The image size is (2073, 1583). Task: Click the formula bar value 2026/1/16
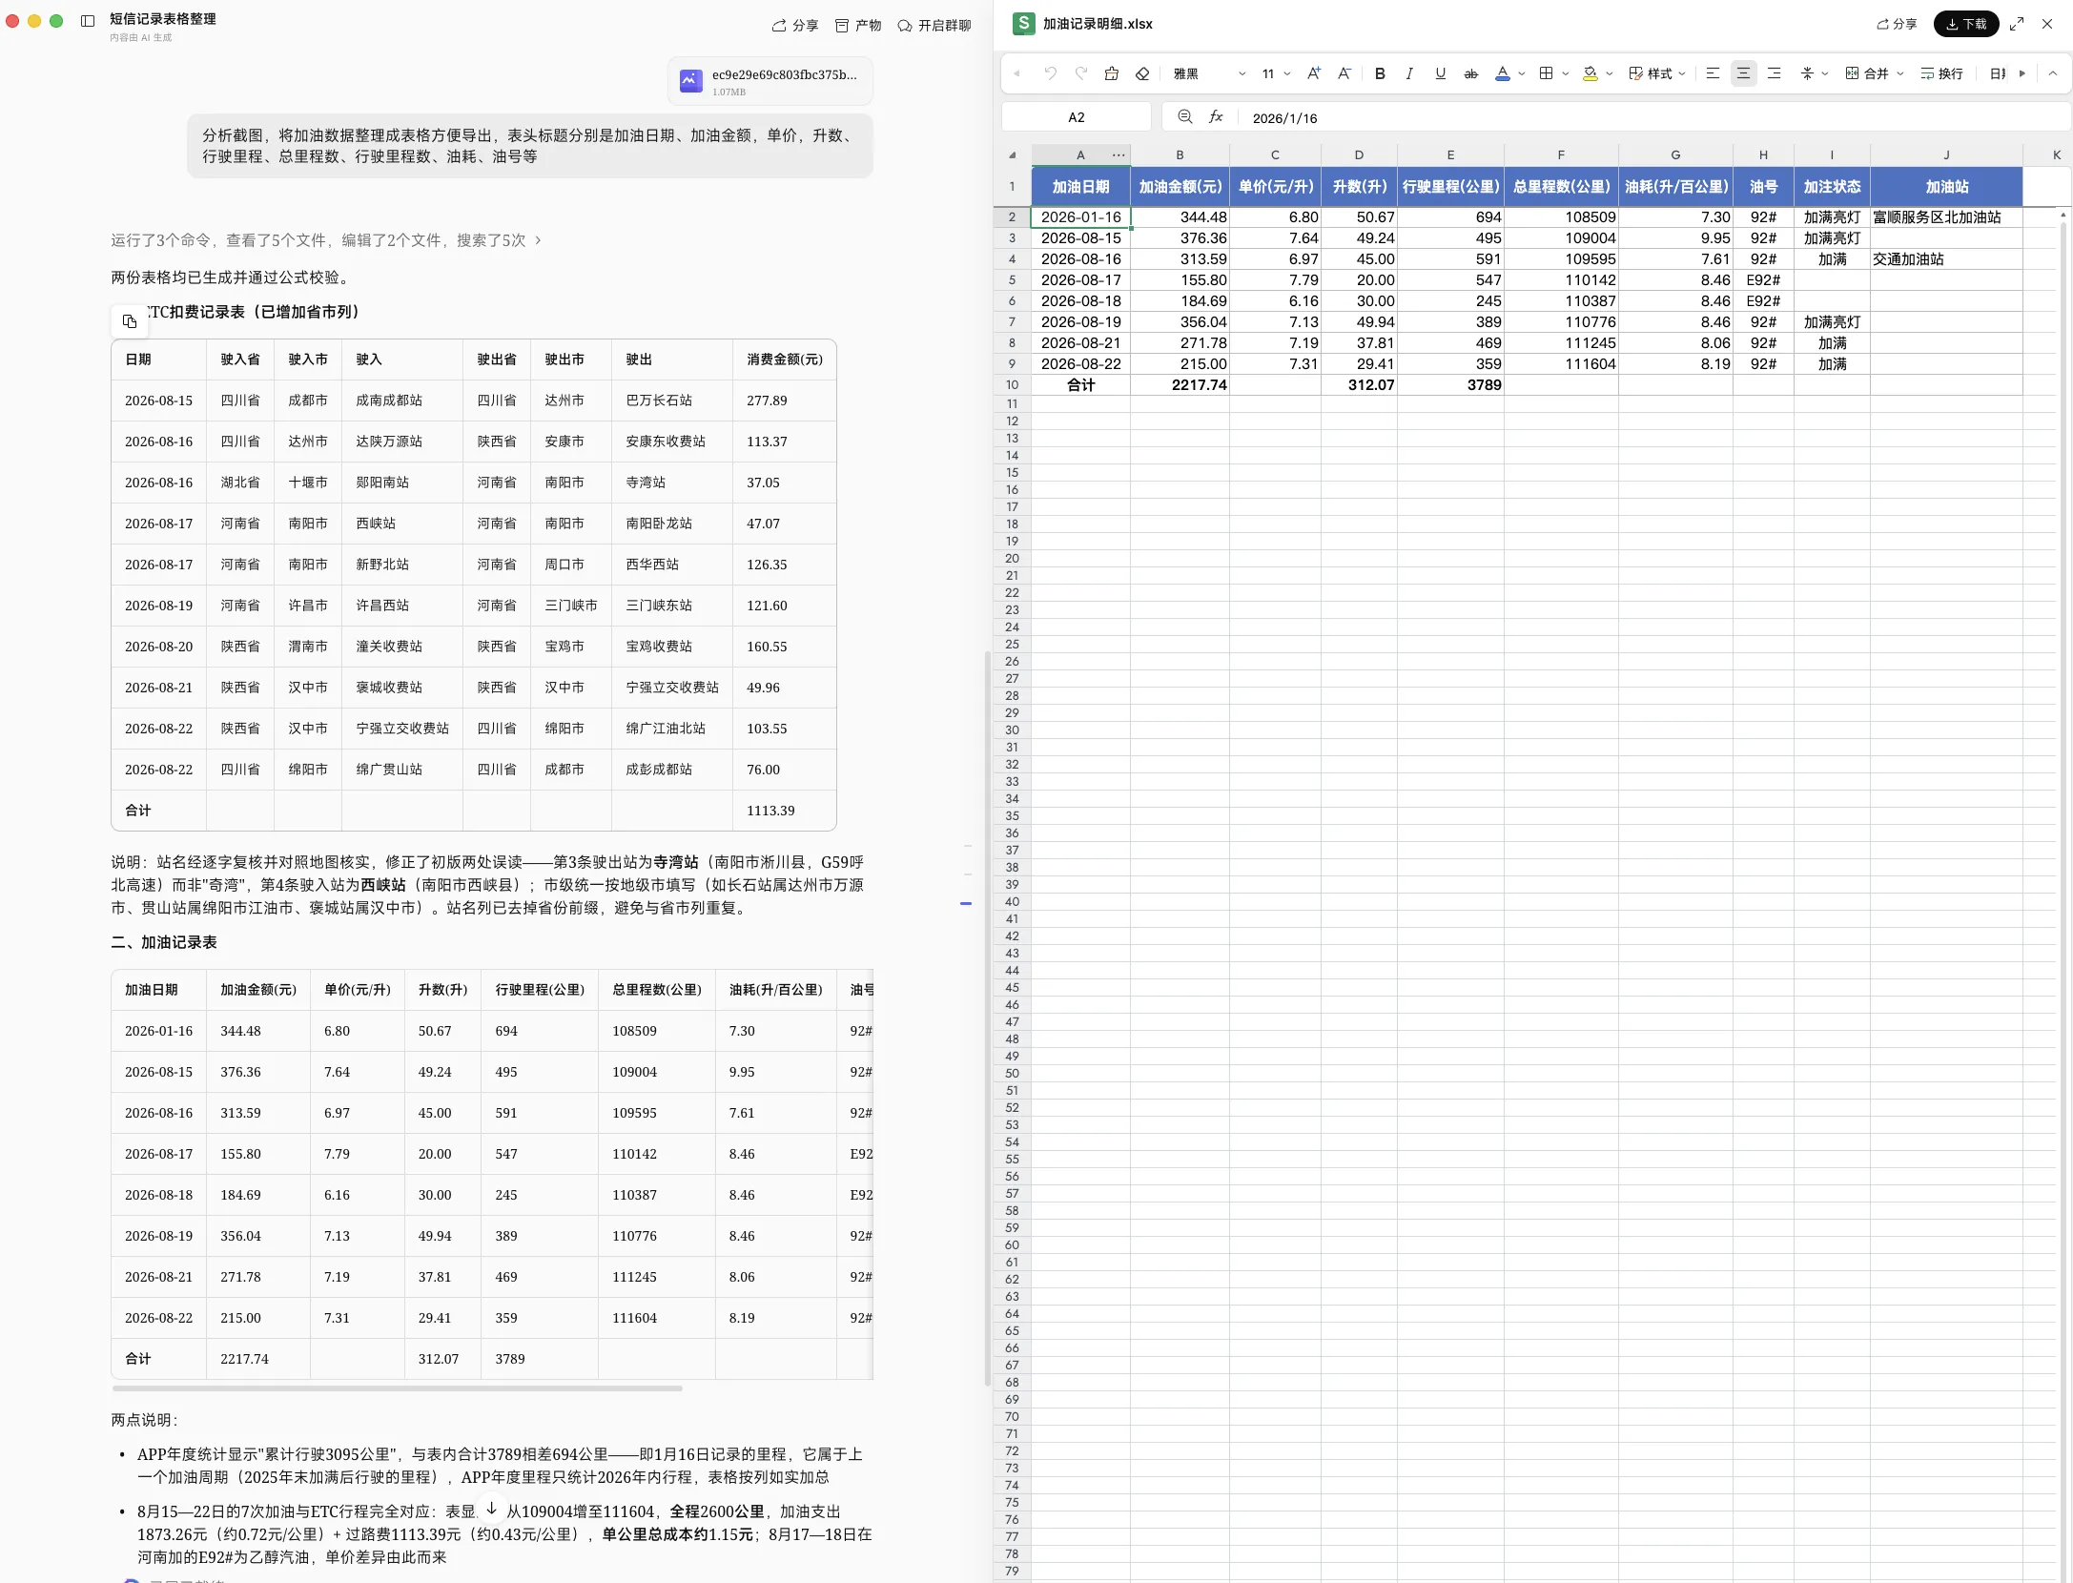click(x=1284, y=118)
